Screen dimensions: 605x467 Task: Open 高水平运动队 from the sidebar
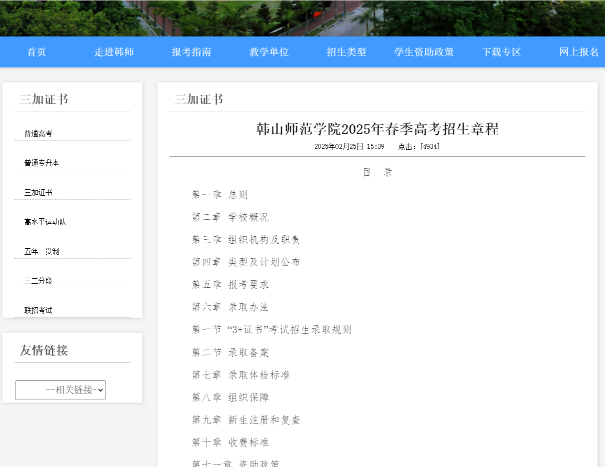pos(43,221)
